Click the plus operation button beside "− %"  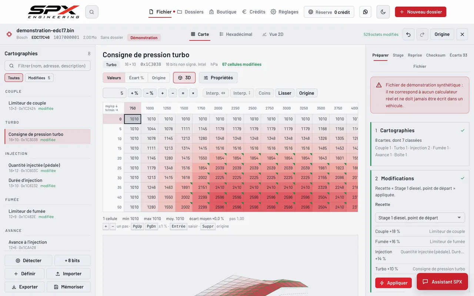point(162,93)
